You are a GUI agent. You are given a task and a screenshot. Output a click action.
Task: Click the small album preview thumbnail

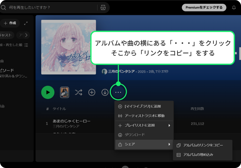(x=65, y=92)
